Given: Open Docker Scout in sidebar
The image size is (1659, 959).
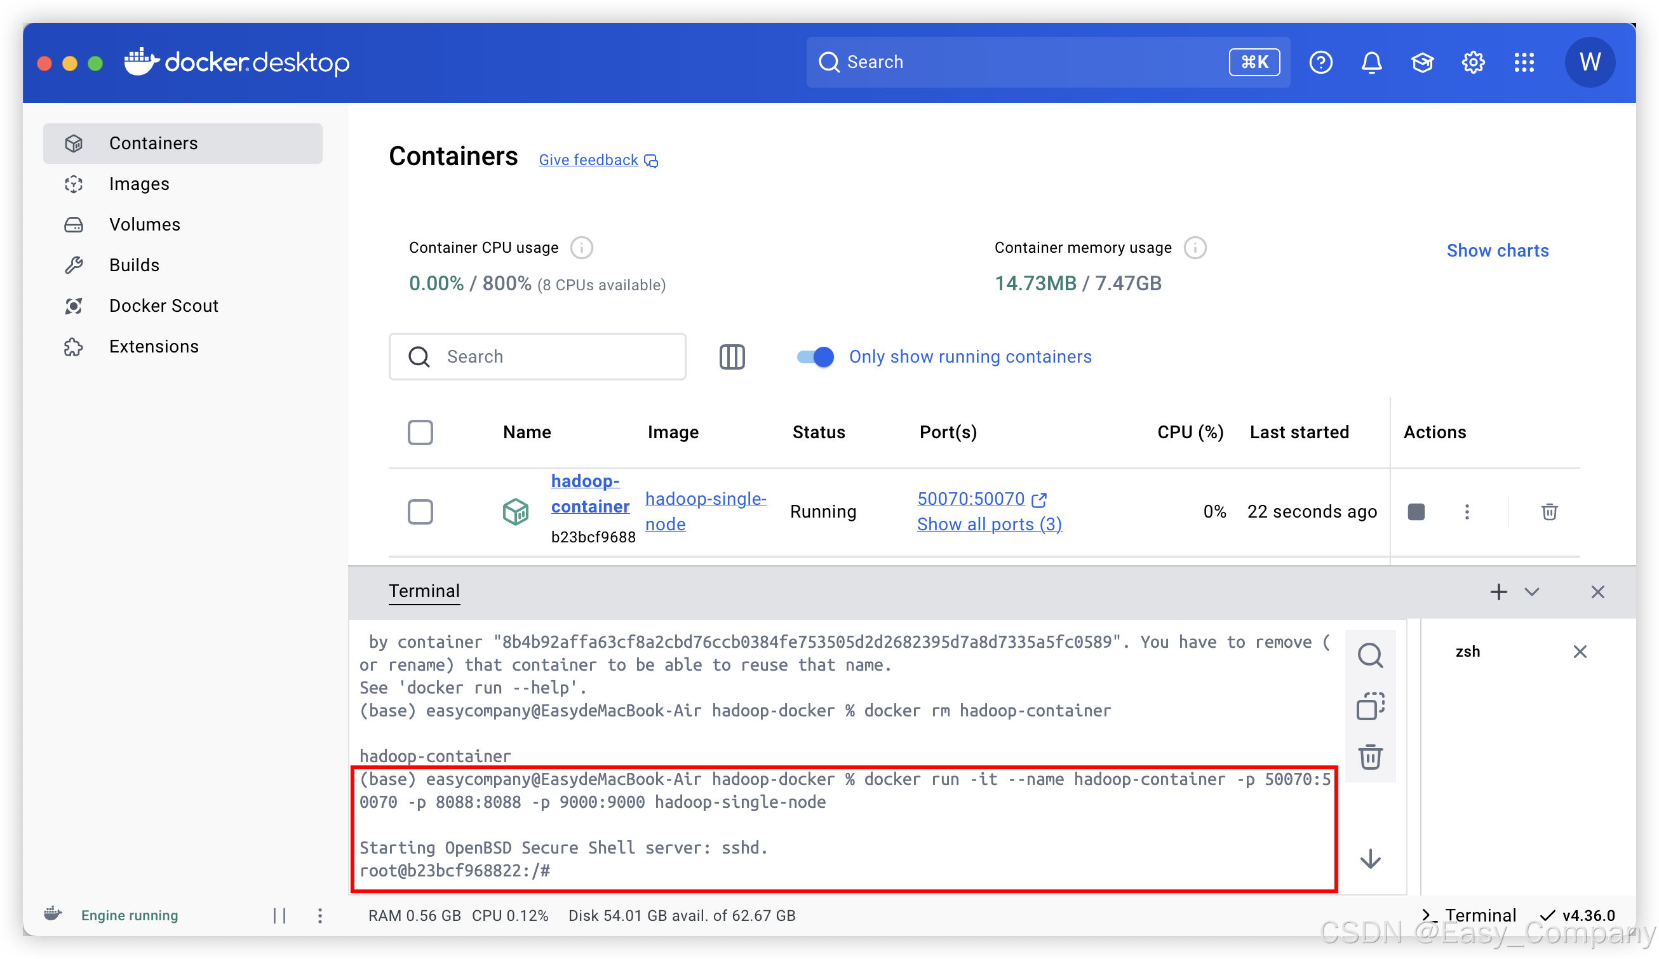Looking at the screenshot, I should pyautogui.click(x=182, y=305).
